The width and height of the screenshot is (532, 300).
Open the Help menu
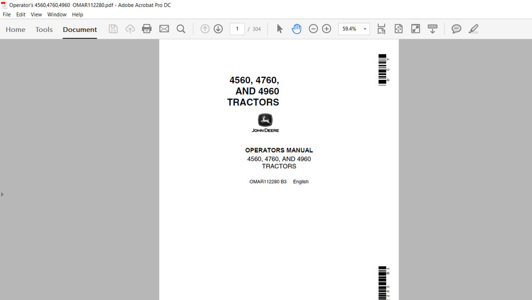(x=77, y=14)
